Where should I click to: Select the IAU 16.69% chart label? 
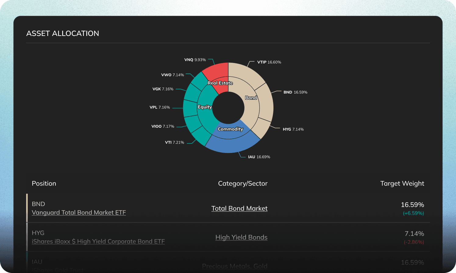click(x=259, y=157)
